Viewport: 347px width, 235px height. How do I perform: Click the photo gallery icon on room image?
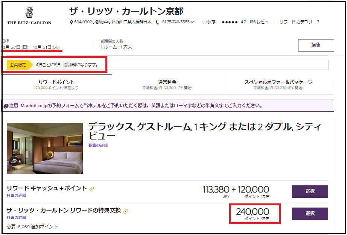coord(14,161)
